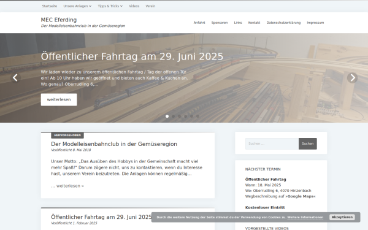Open Google Maps directions link
This screenshot has width=368, height=230.
301,196
